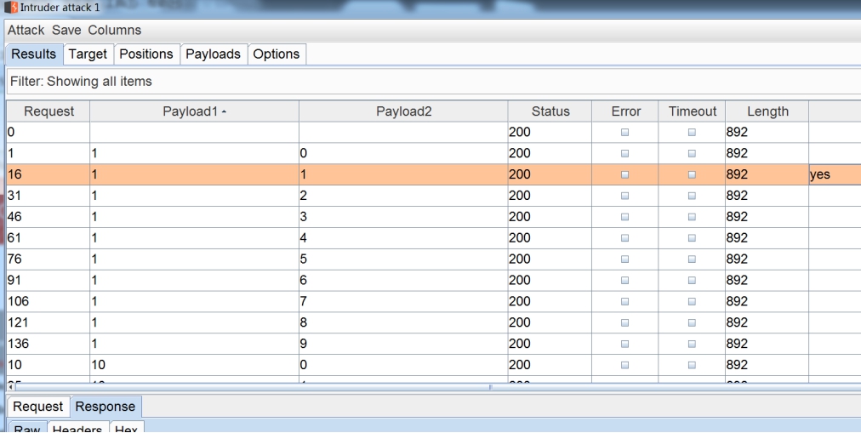Open the Headers sub-tab
This screenshot has width=861, height=433.
tap(77, 428)
